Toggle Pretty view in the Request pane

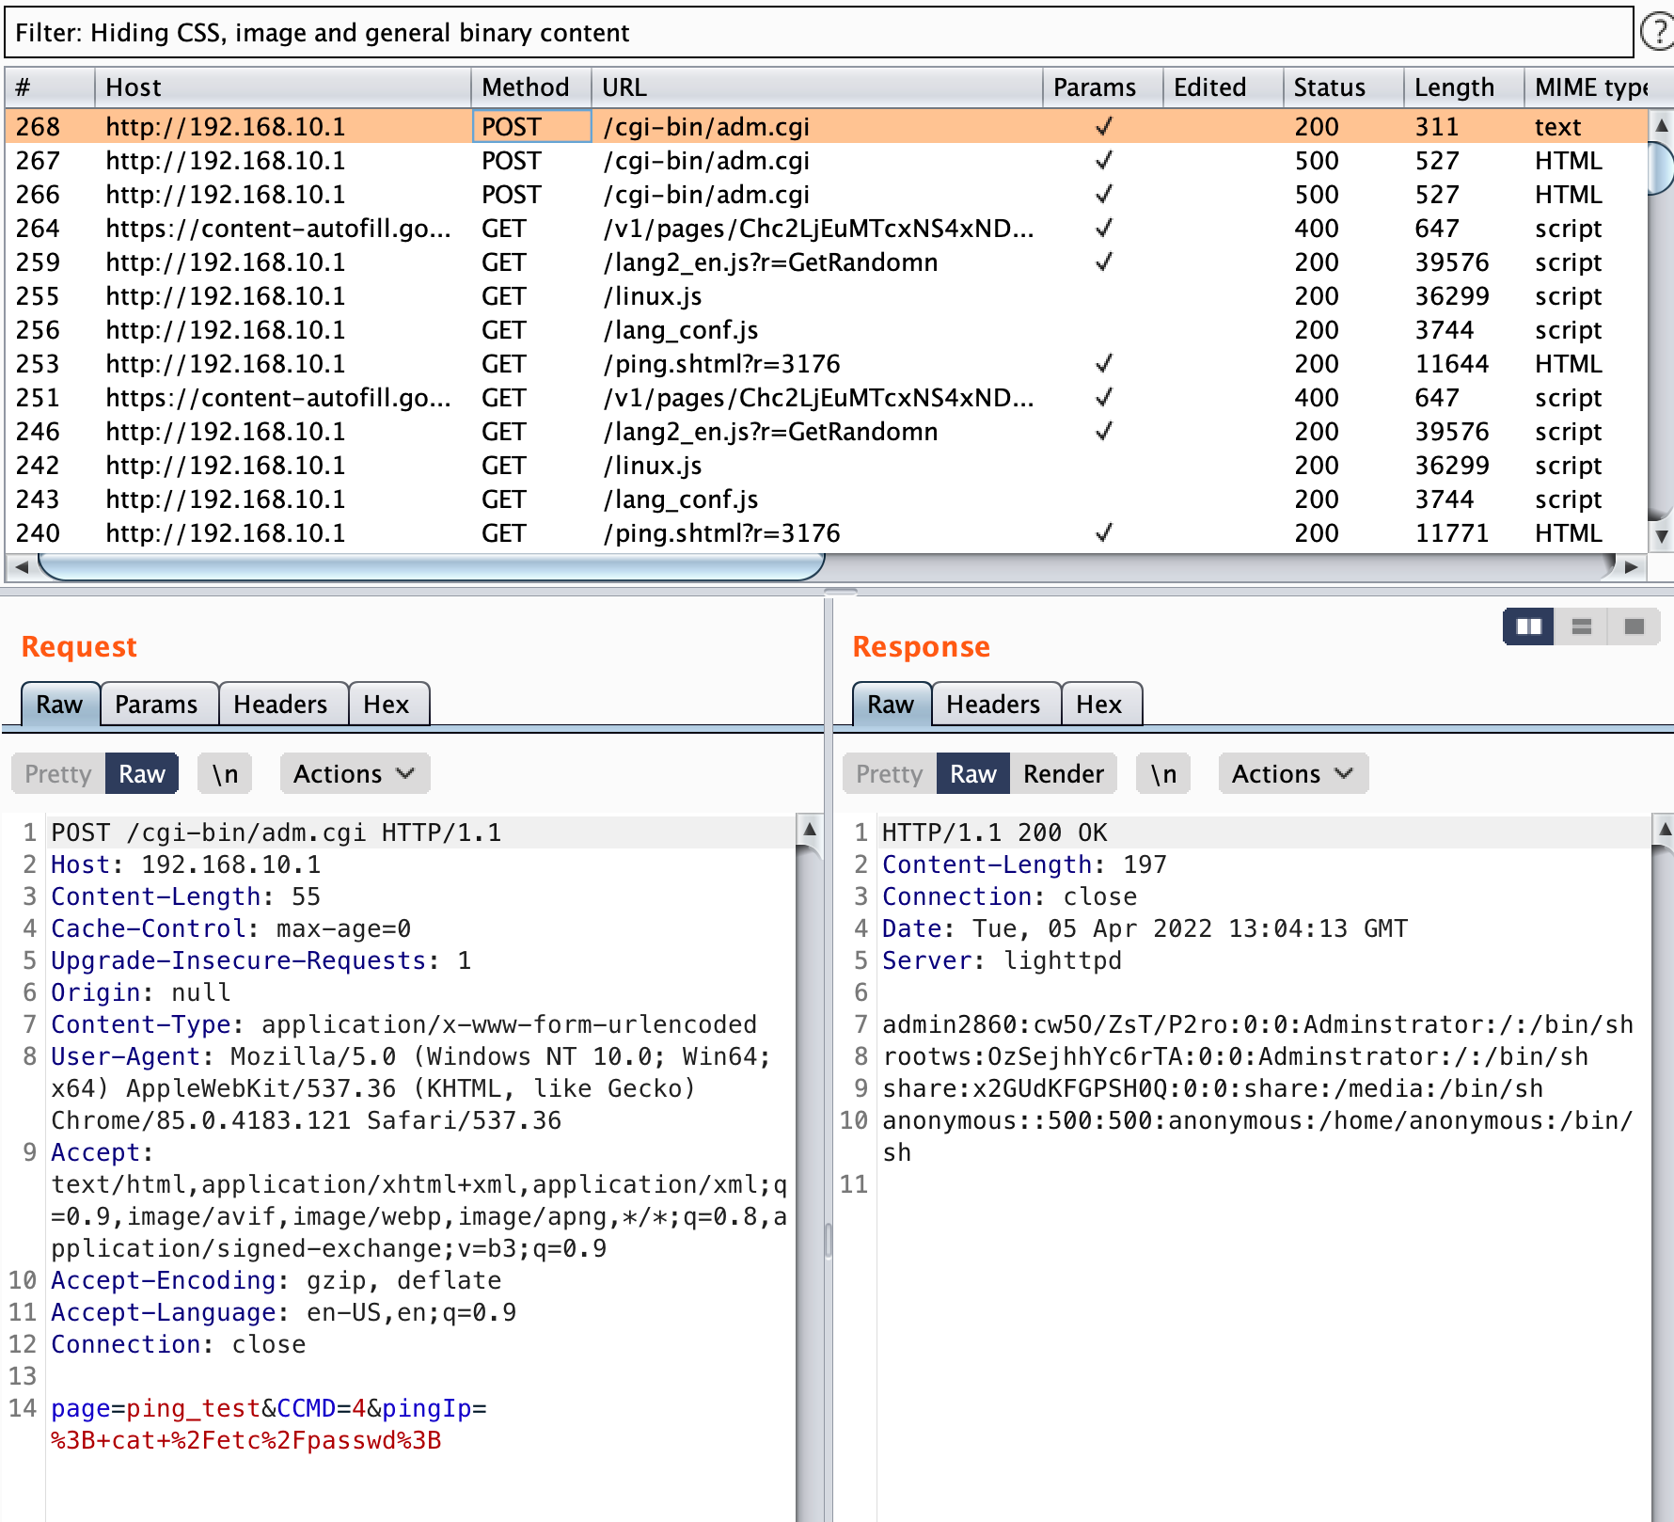pyautogui.click(x=58, y=773)
